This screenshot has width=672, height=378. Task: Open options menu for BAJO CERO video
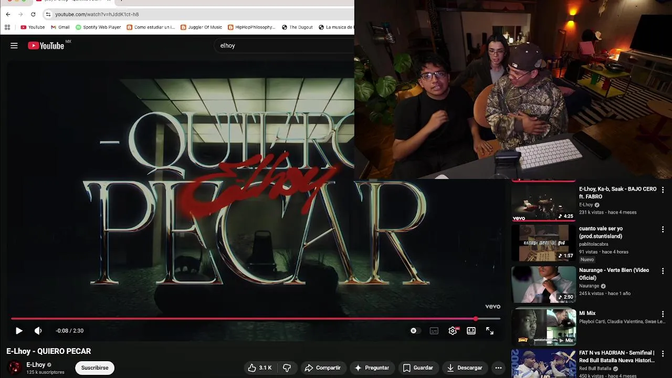[663, 190]
